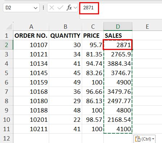This screenshot has width=162, height=143.
Task: Select row 10 header
Action: click(7, 120)
